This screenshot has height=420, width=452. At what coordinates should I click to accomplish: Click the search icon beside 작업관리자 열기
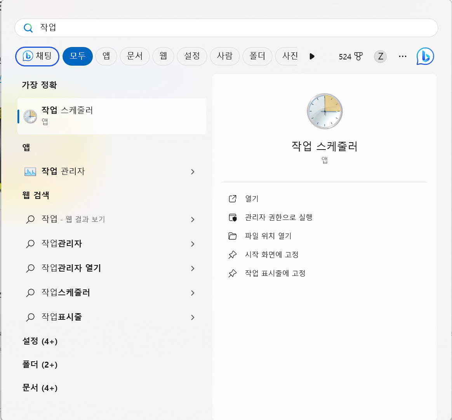point(30,268)
